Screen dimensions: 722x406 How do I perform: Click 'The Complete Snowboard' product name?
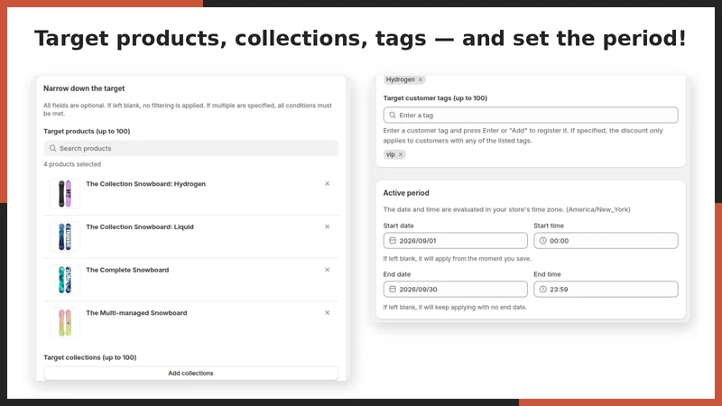[x=127, y=270]
